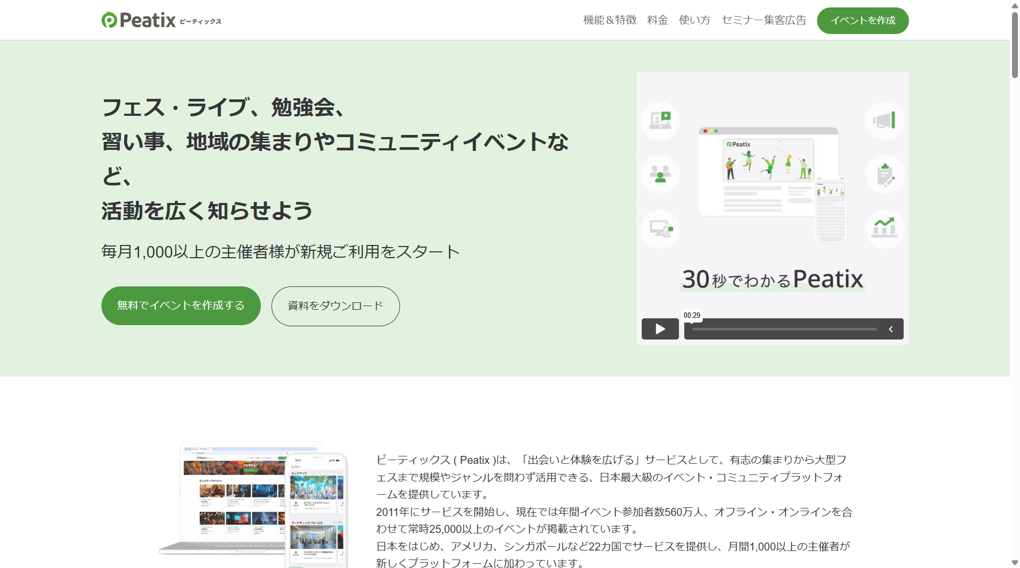Play the 30-second Peatix video
This screenshot has width=1020, height=568.
(660, 329)
